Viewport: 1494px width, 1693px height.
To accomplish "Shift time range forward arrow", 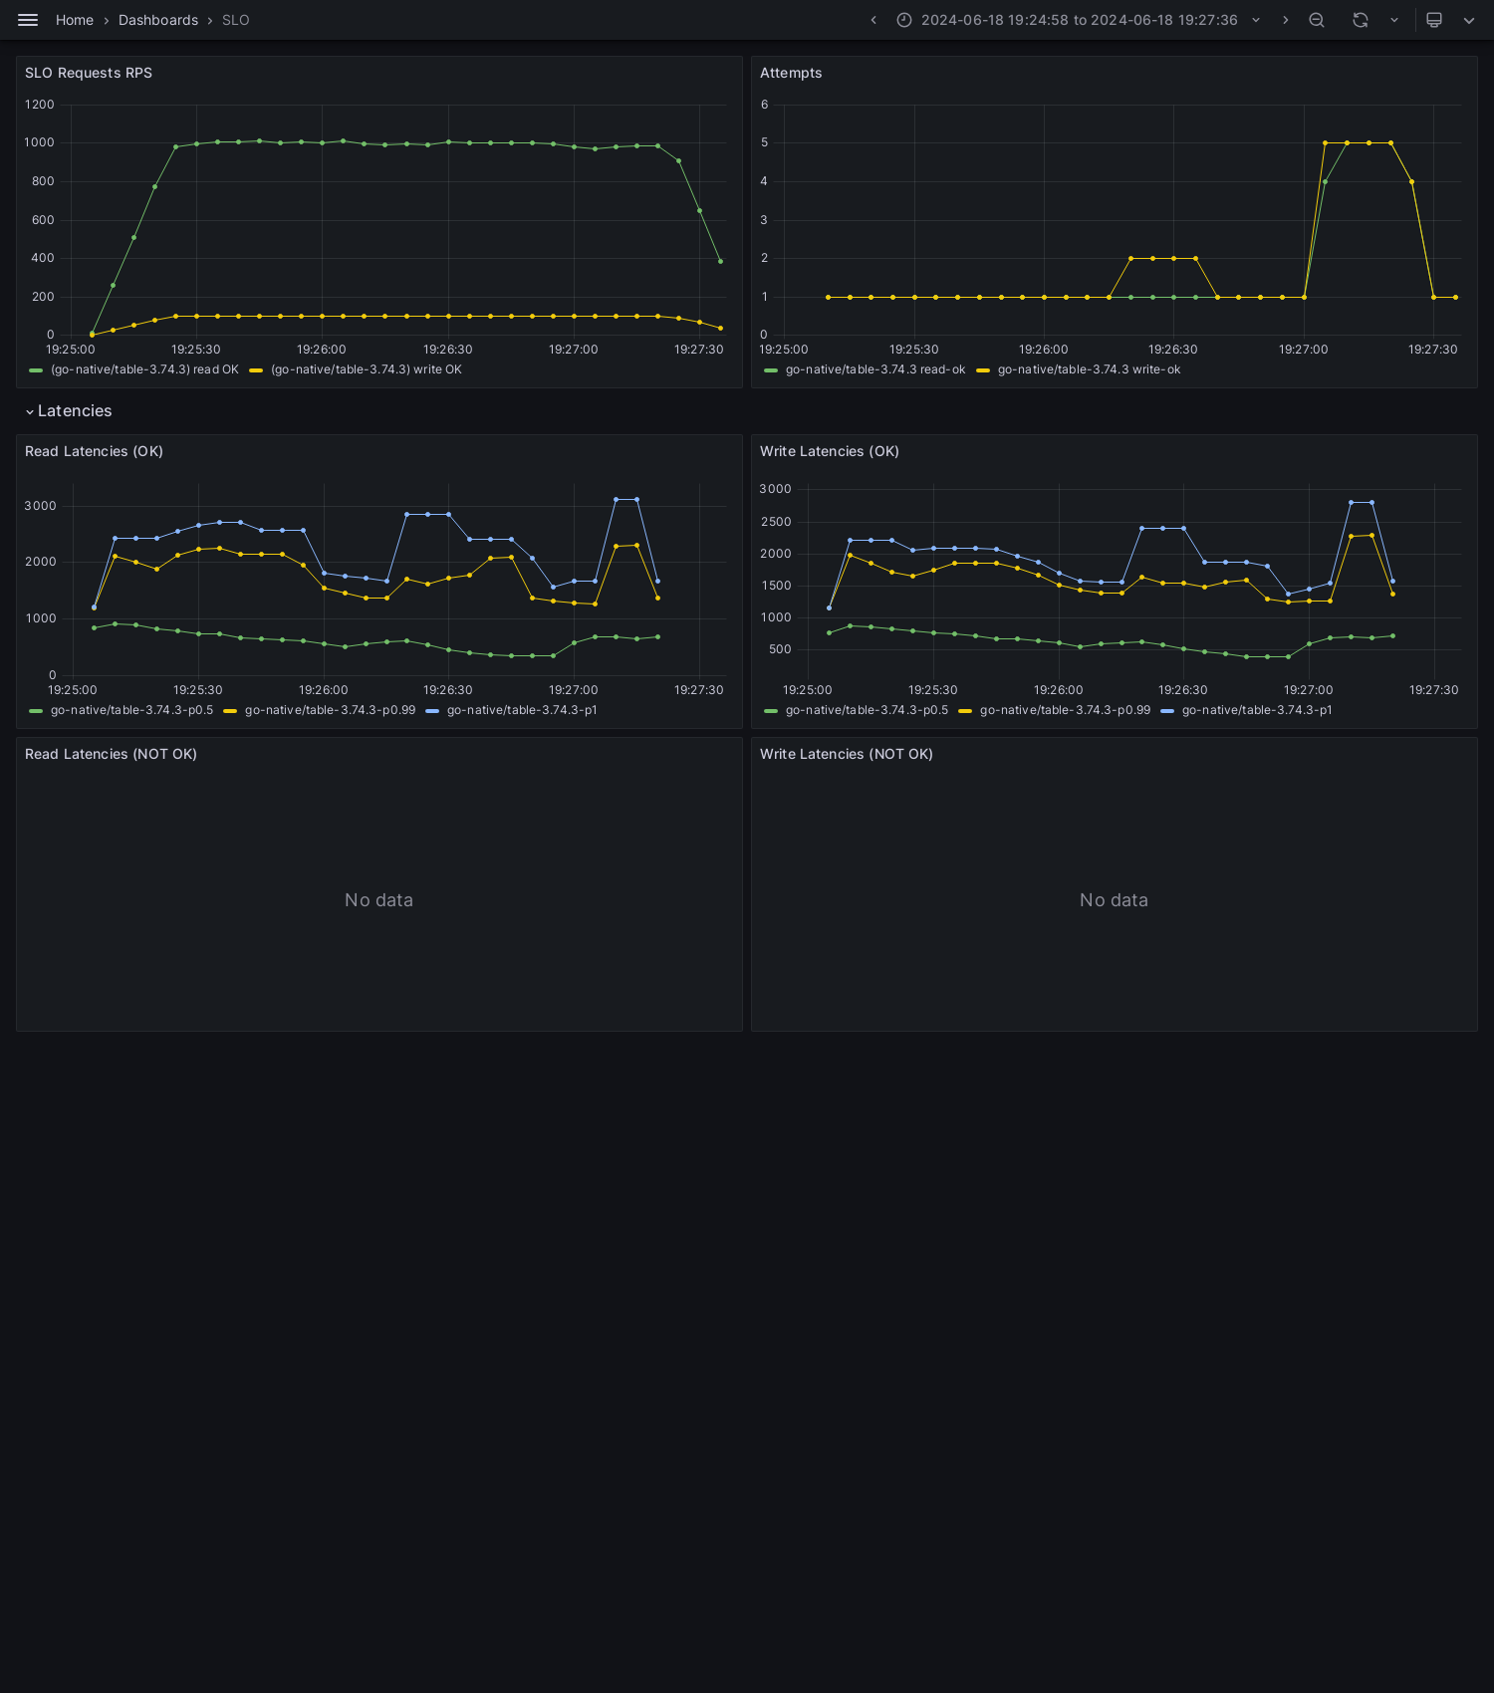I will 1286,20.
